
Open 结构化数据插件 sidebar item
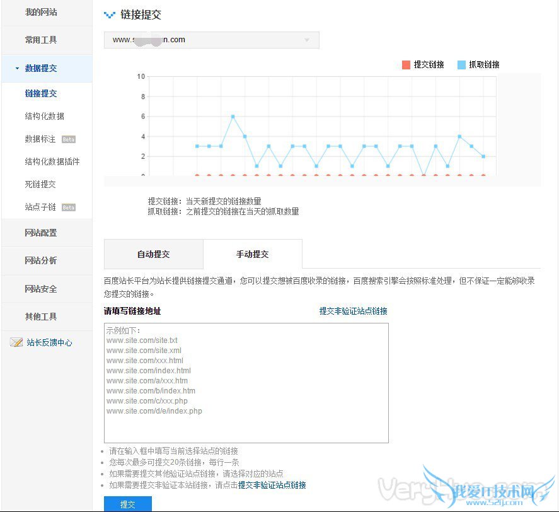52,161
